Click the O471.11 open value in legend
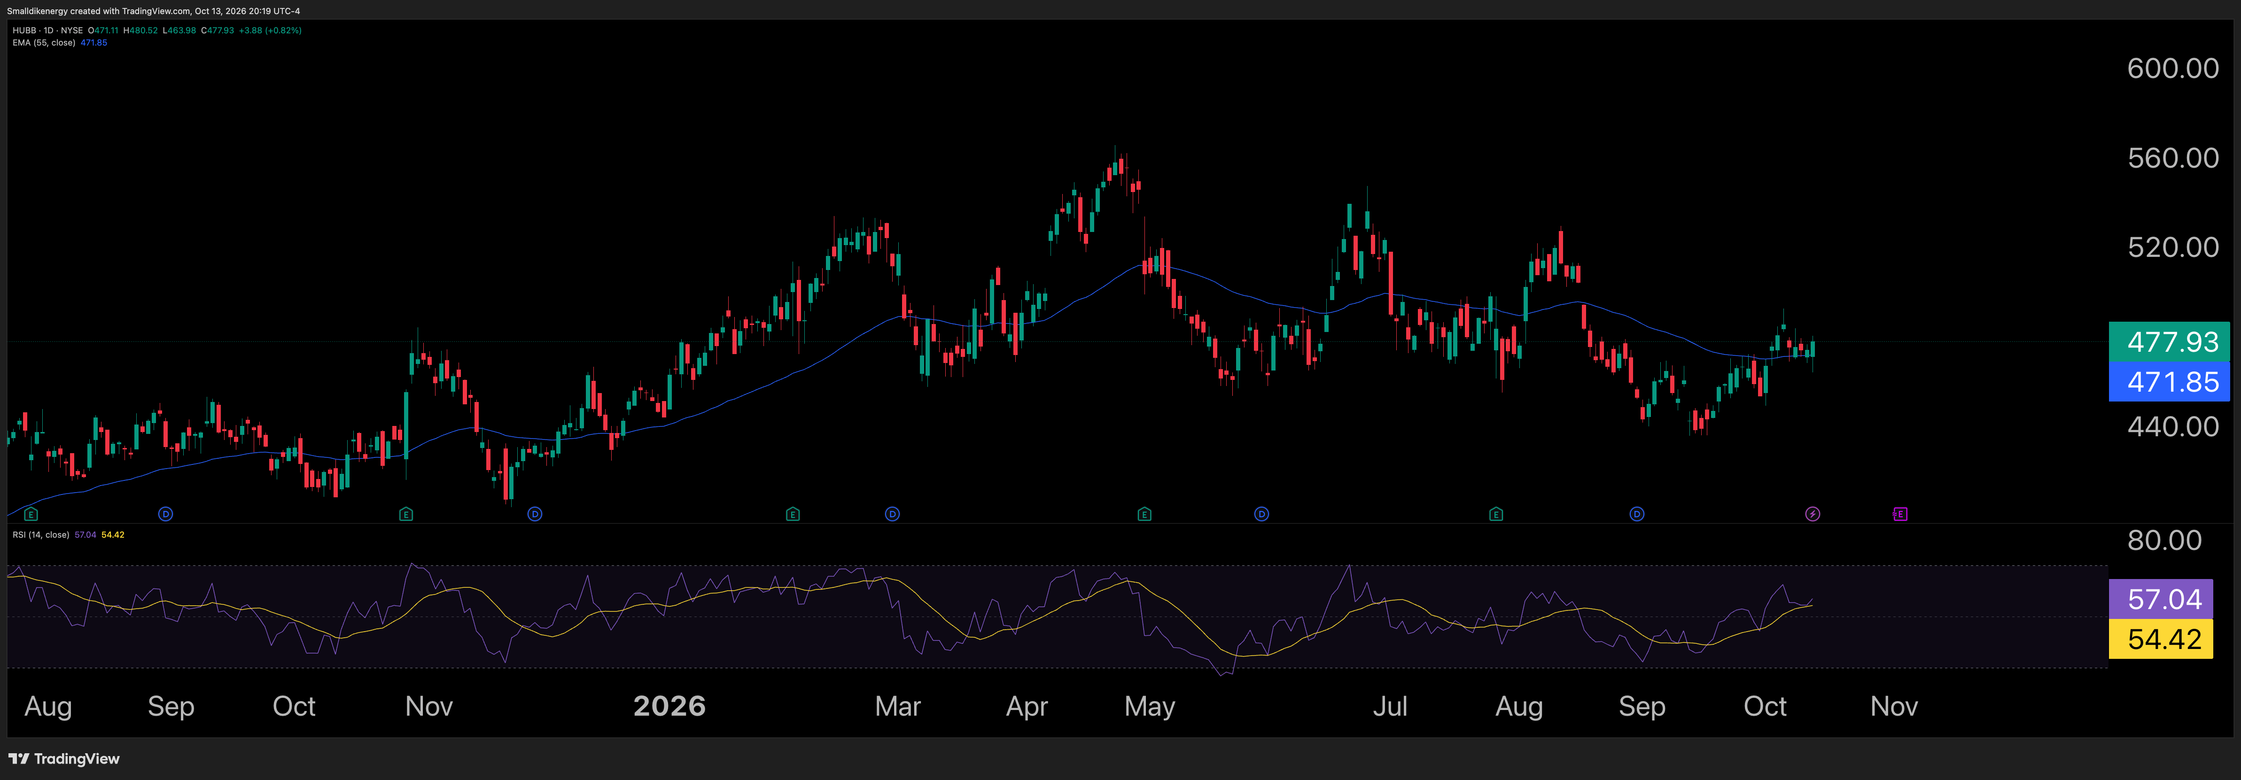This screenshot has width=2241, height=780. (x=103, y=31)
